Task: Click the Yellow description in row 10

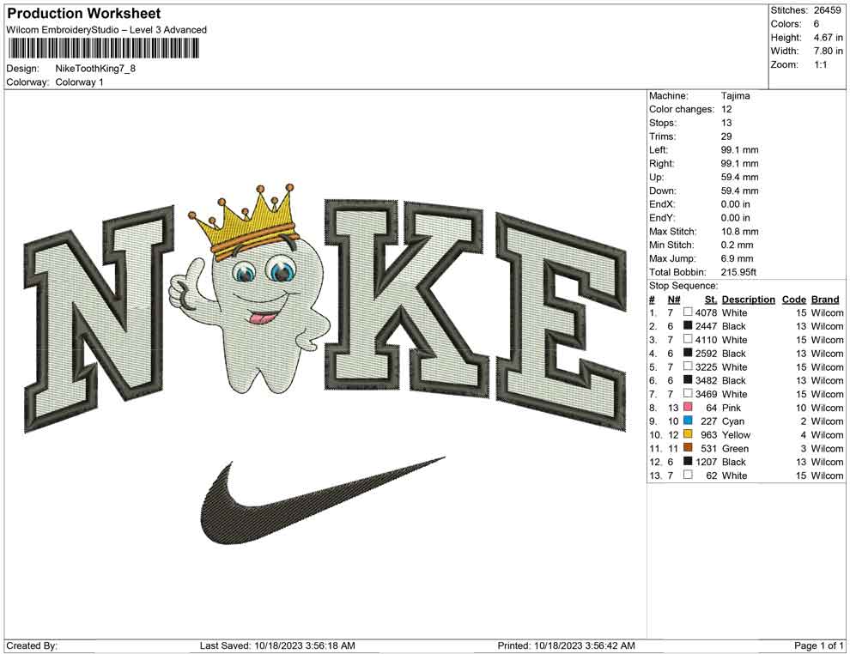Action: click(736, 434)
